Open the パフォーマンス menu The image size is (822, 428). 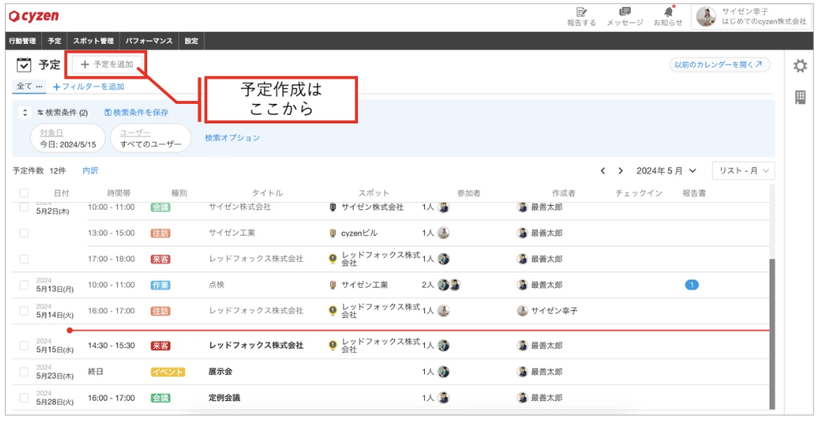click(149, 41)
